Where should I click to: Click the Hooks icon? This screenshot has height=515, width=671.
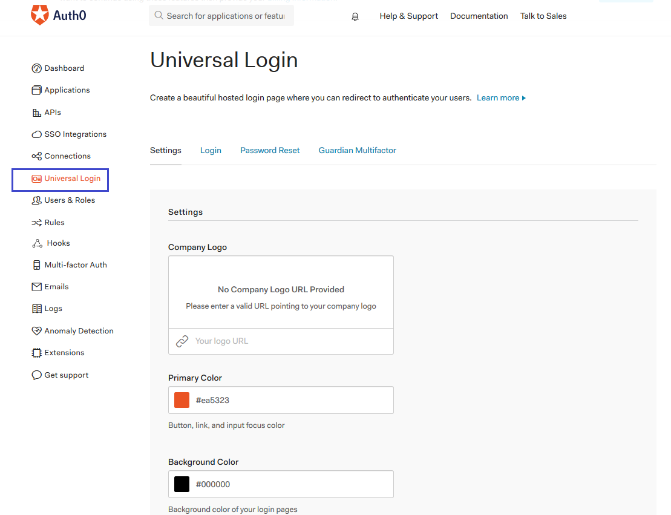coord(38,243)
